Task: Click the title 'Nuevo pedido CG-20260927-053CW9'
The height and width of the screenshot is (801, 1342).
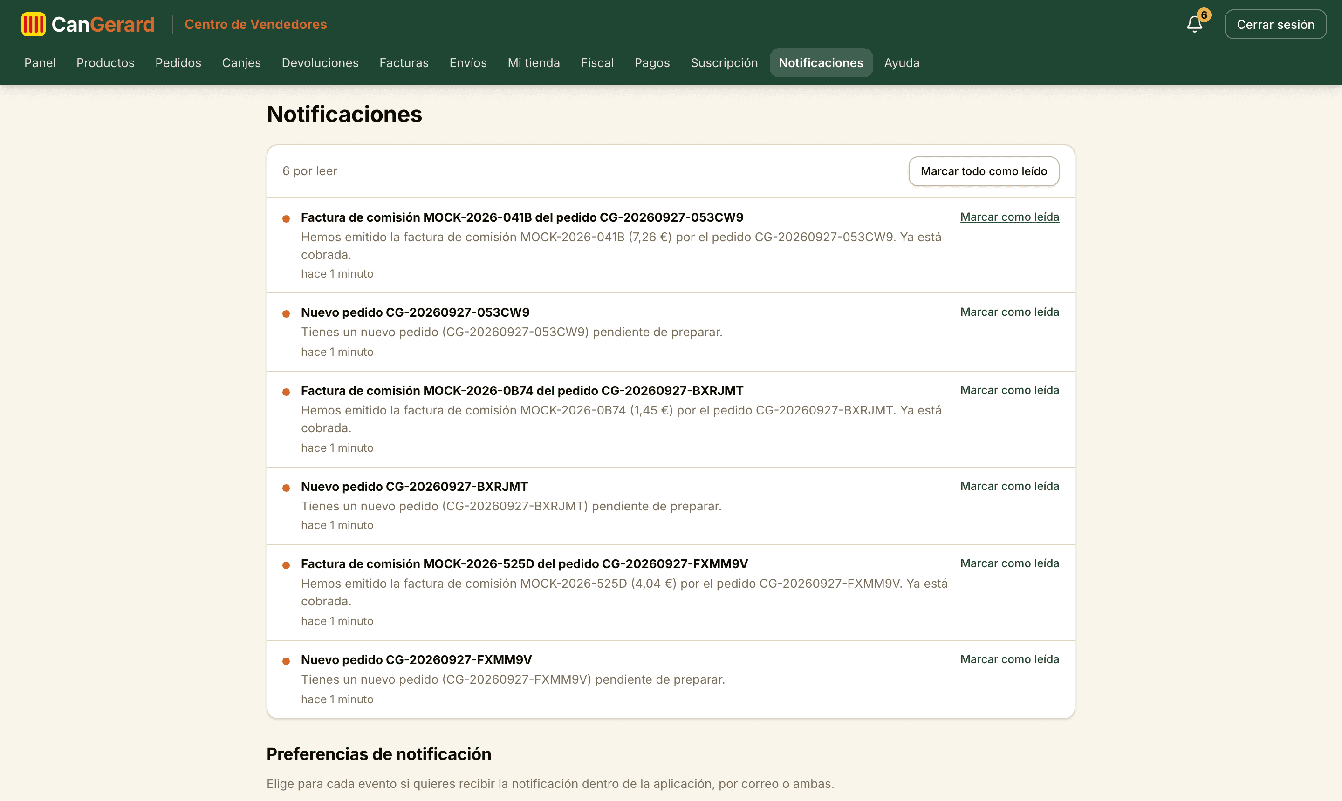Action: [415, 312]
